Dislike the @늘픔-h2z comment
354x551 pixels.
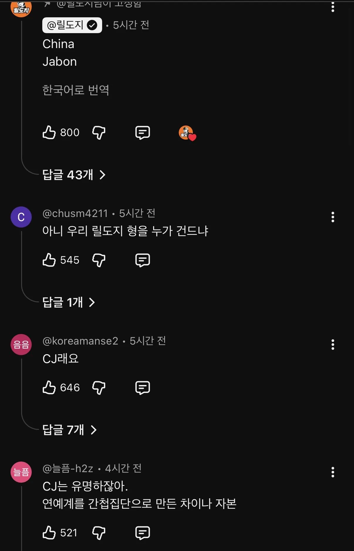pyautogui.click(x=99, y=533)
